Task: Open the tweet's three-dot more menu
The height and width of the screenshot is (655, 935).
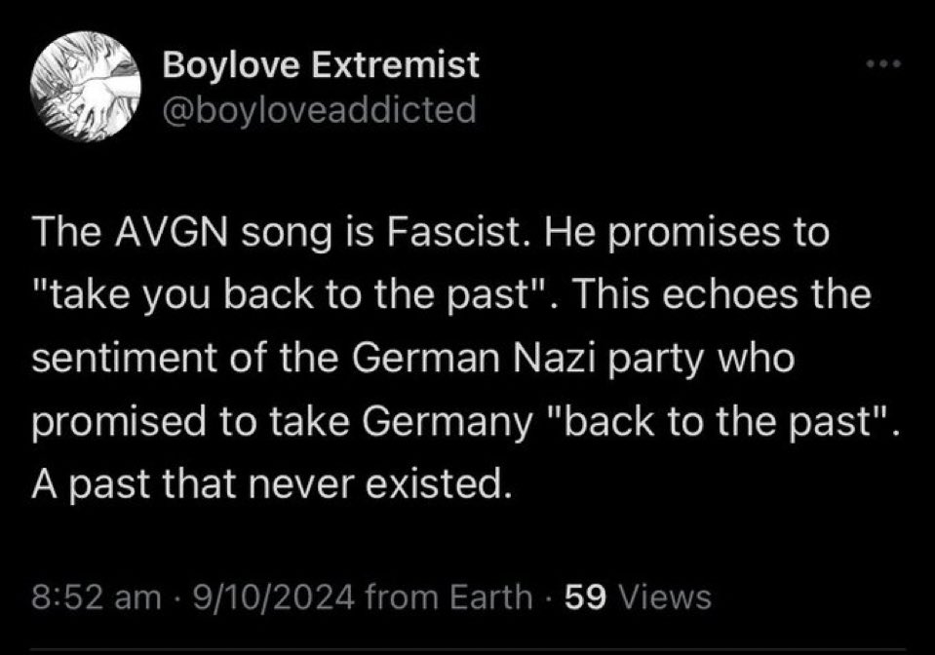Action: 884,65
